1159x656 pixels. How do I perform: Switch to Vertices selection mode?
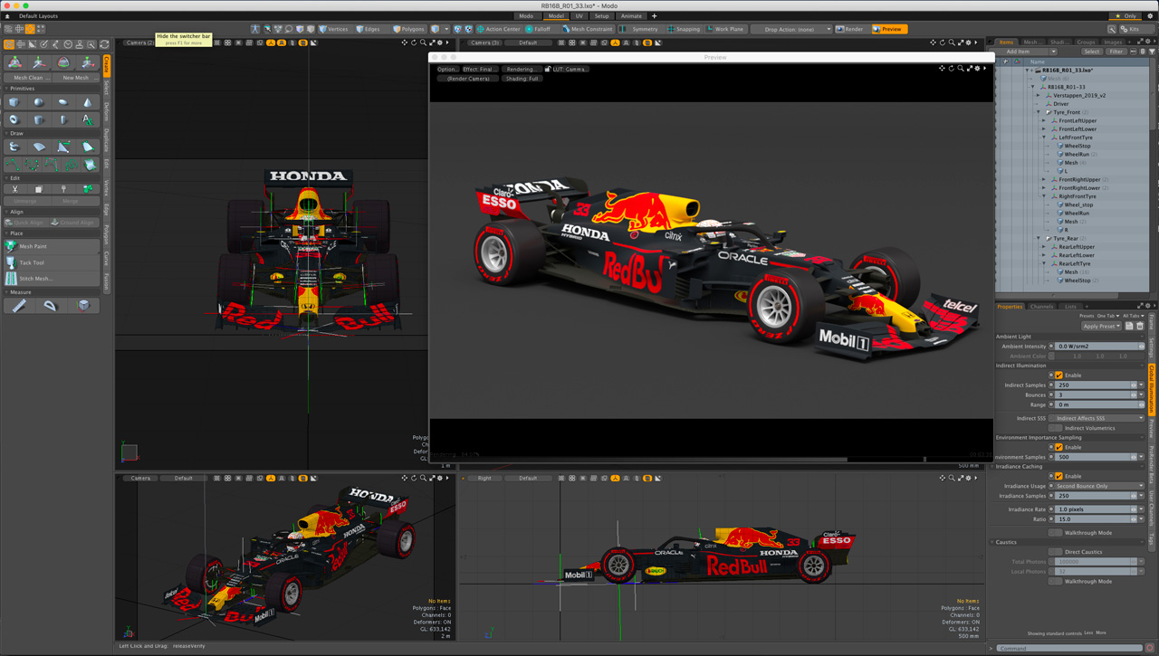pos(333,29)
